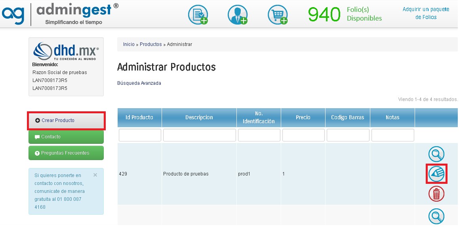Delete product 429 with trash icon
The width and height of the screenshot is (459, 227).
tap(436, 194)
